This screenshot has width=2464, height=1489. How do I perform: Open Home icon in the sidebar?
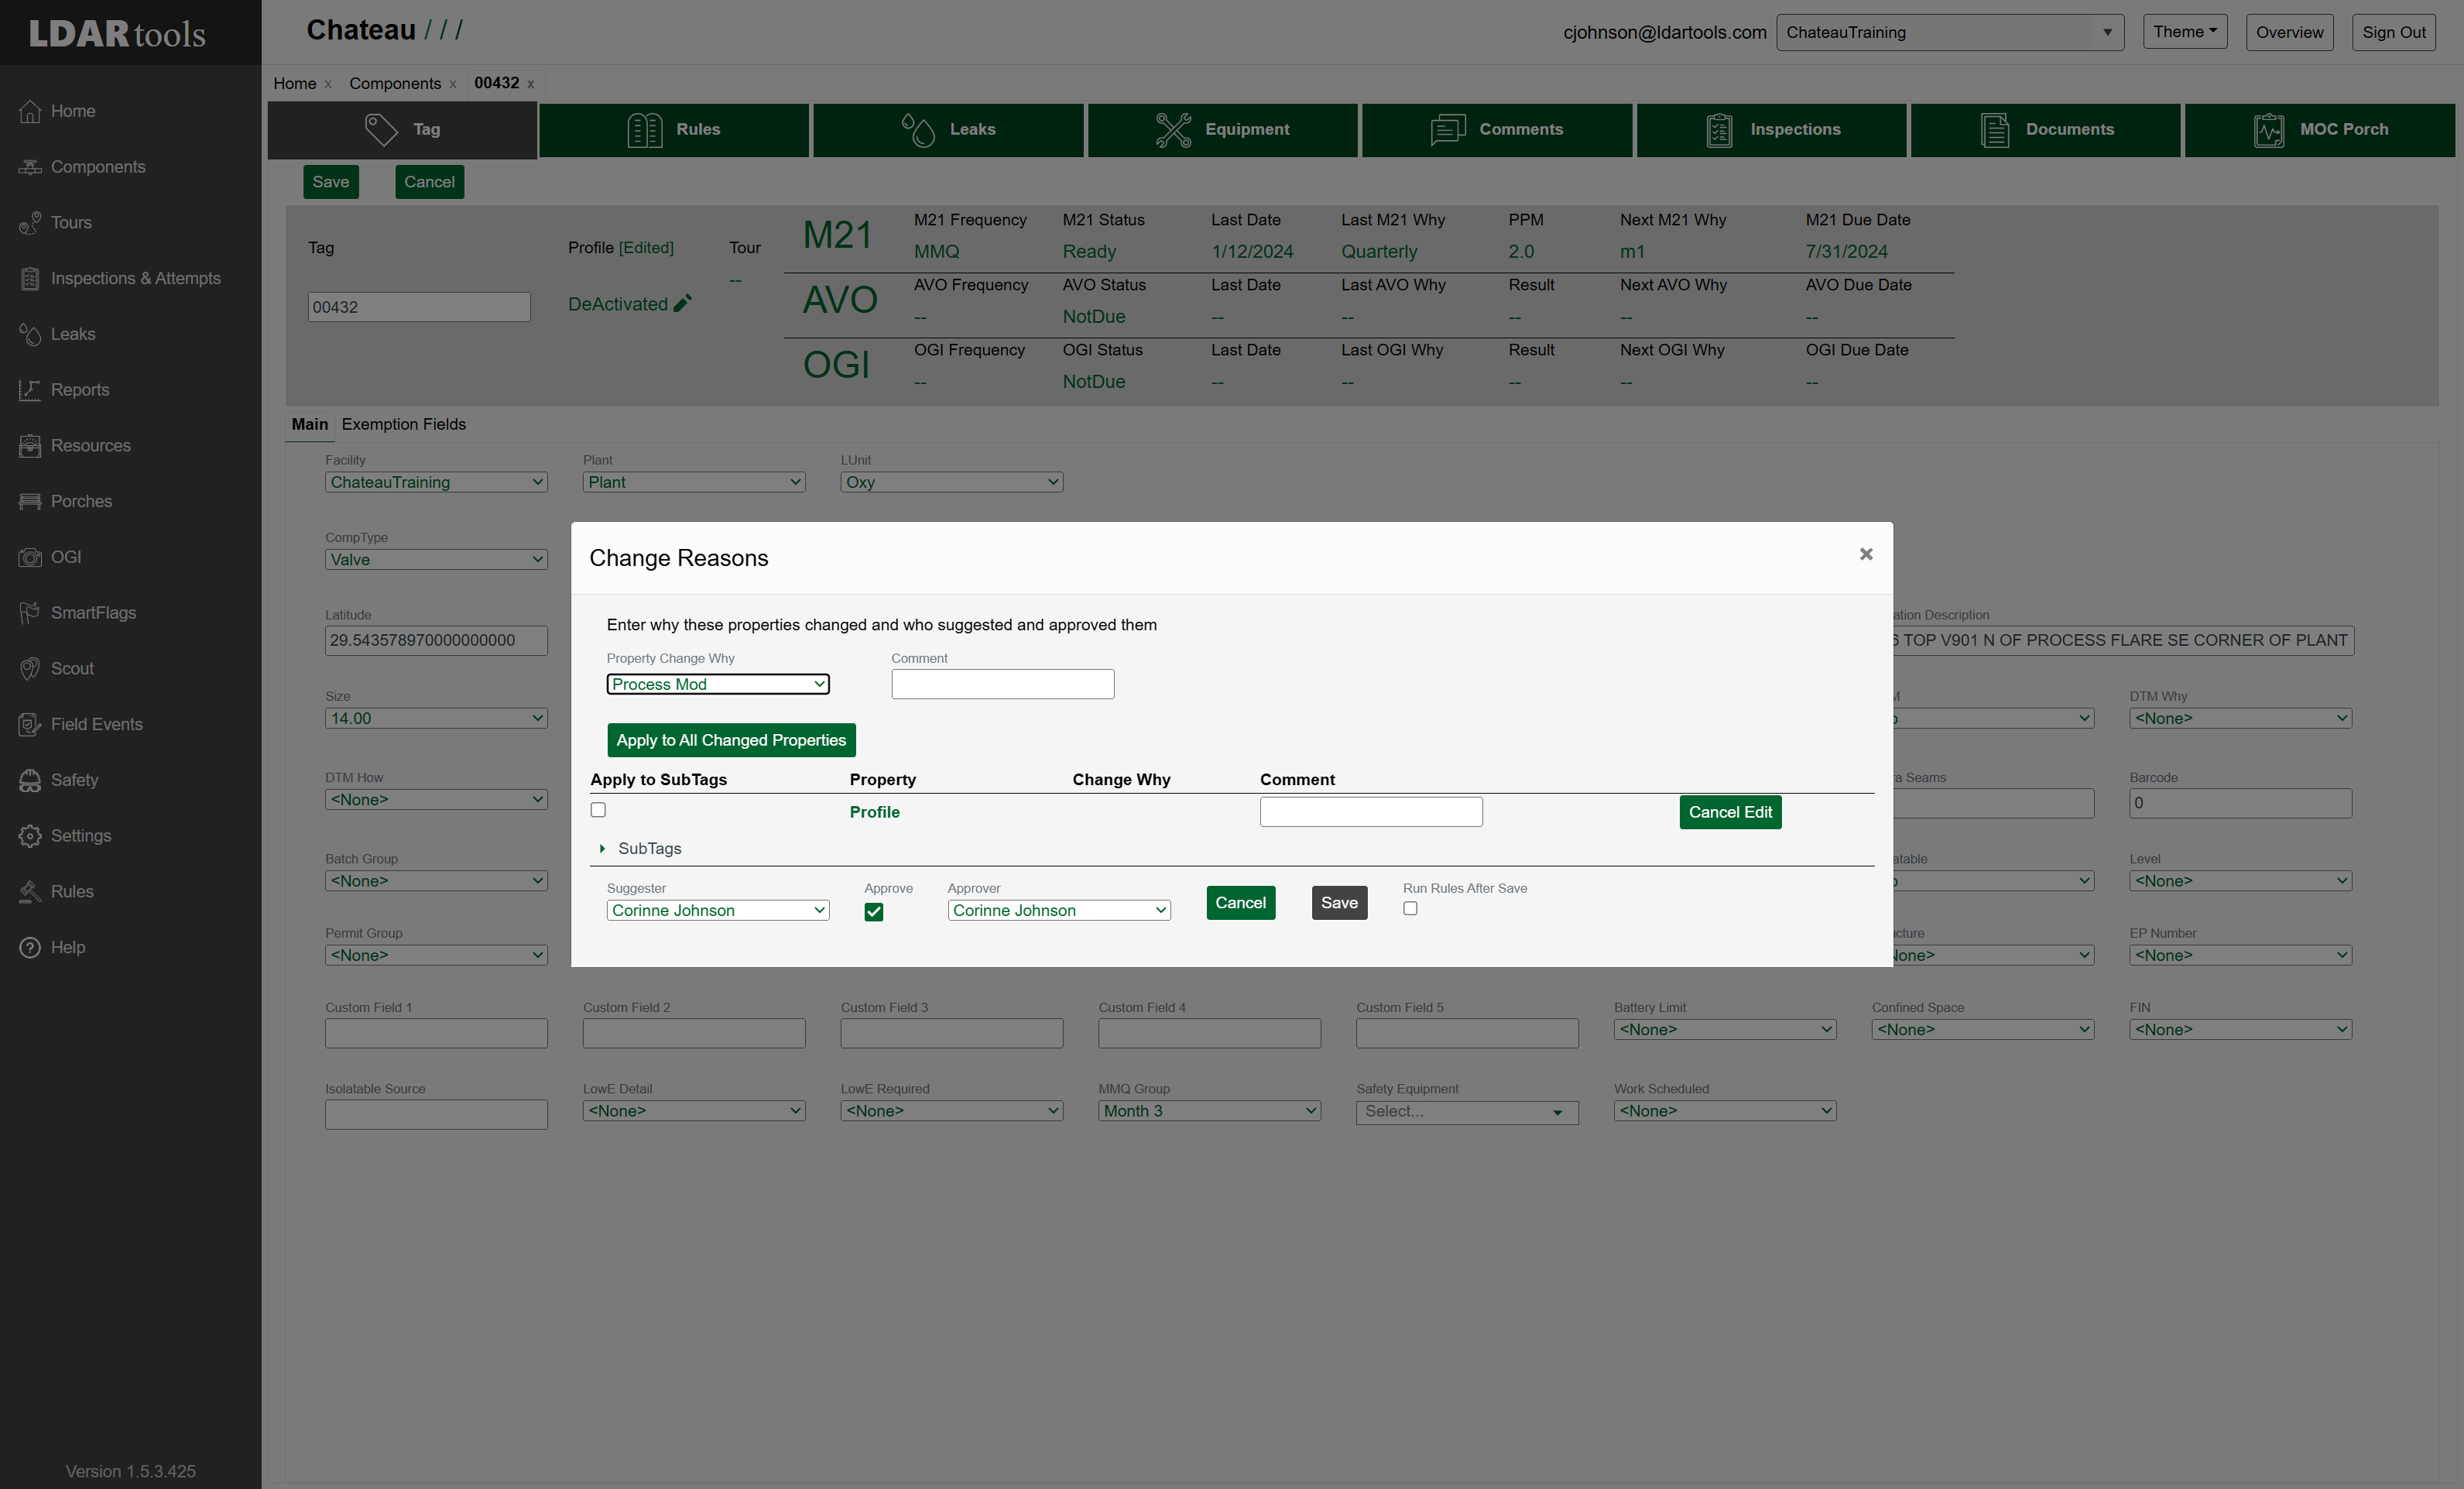click(x=30, y=111)
